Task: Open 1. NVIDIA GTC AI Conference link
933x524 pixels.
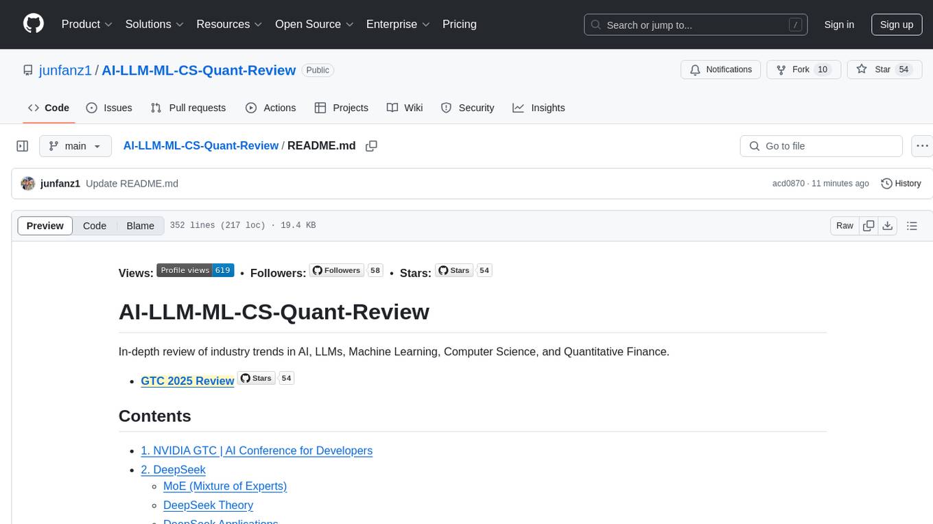Action: pyautogui.click(x=257, y=451)
